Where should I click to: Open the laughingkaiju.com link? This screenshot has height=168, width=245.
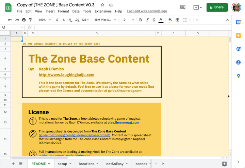(66, 75)
